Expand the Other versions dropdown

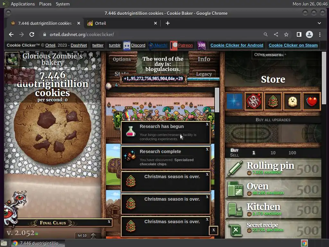(268, 55)
